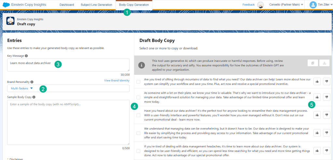The image size is (333, 160).
Task: Click the Key Message info icon
Action: pos(26,56)
